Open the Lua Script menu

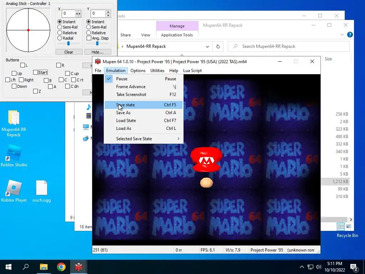(x=192, y=71)
